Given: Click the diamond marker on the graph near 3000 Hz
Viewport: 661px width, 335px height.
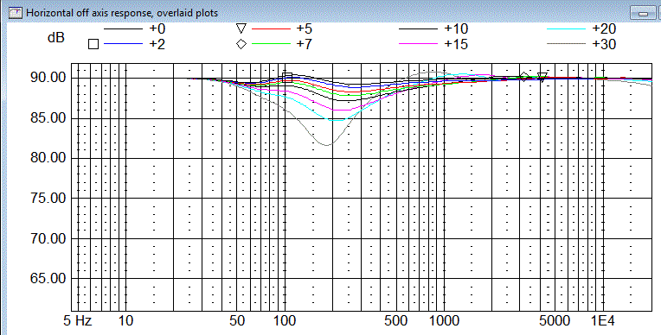Looking at the screenshot, I should 524,77.
